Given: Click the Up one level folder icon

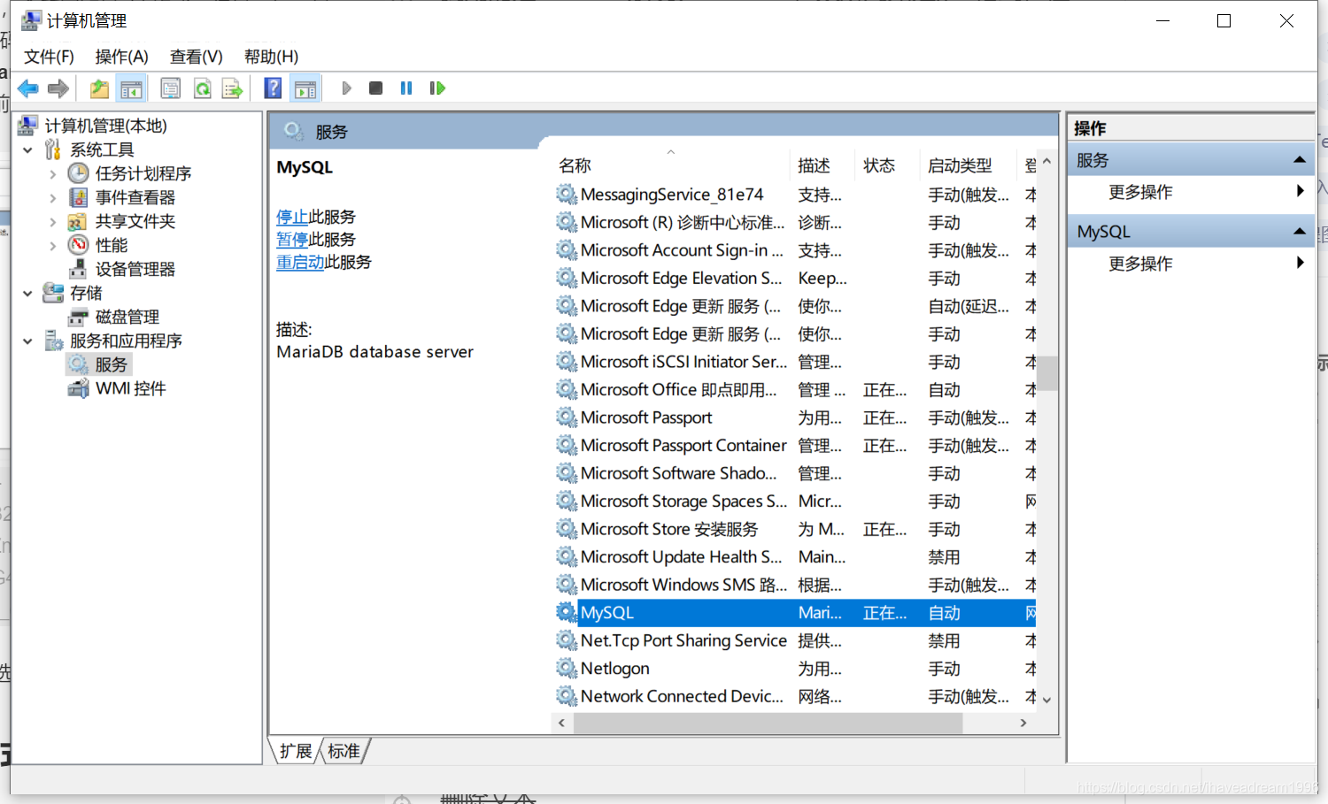Looking at the screenshot, I should (x=99, y=88).
